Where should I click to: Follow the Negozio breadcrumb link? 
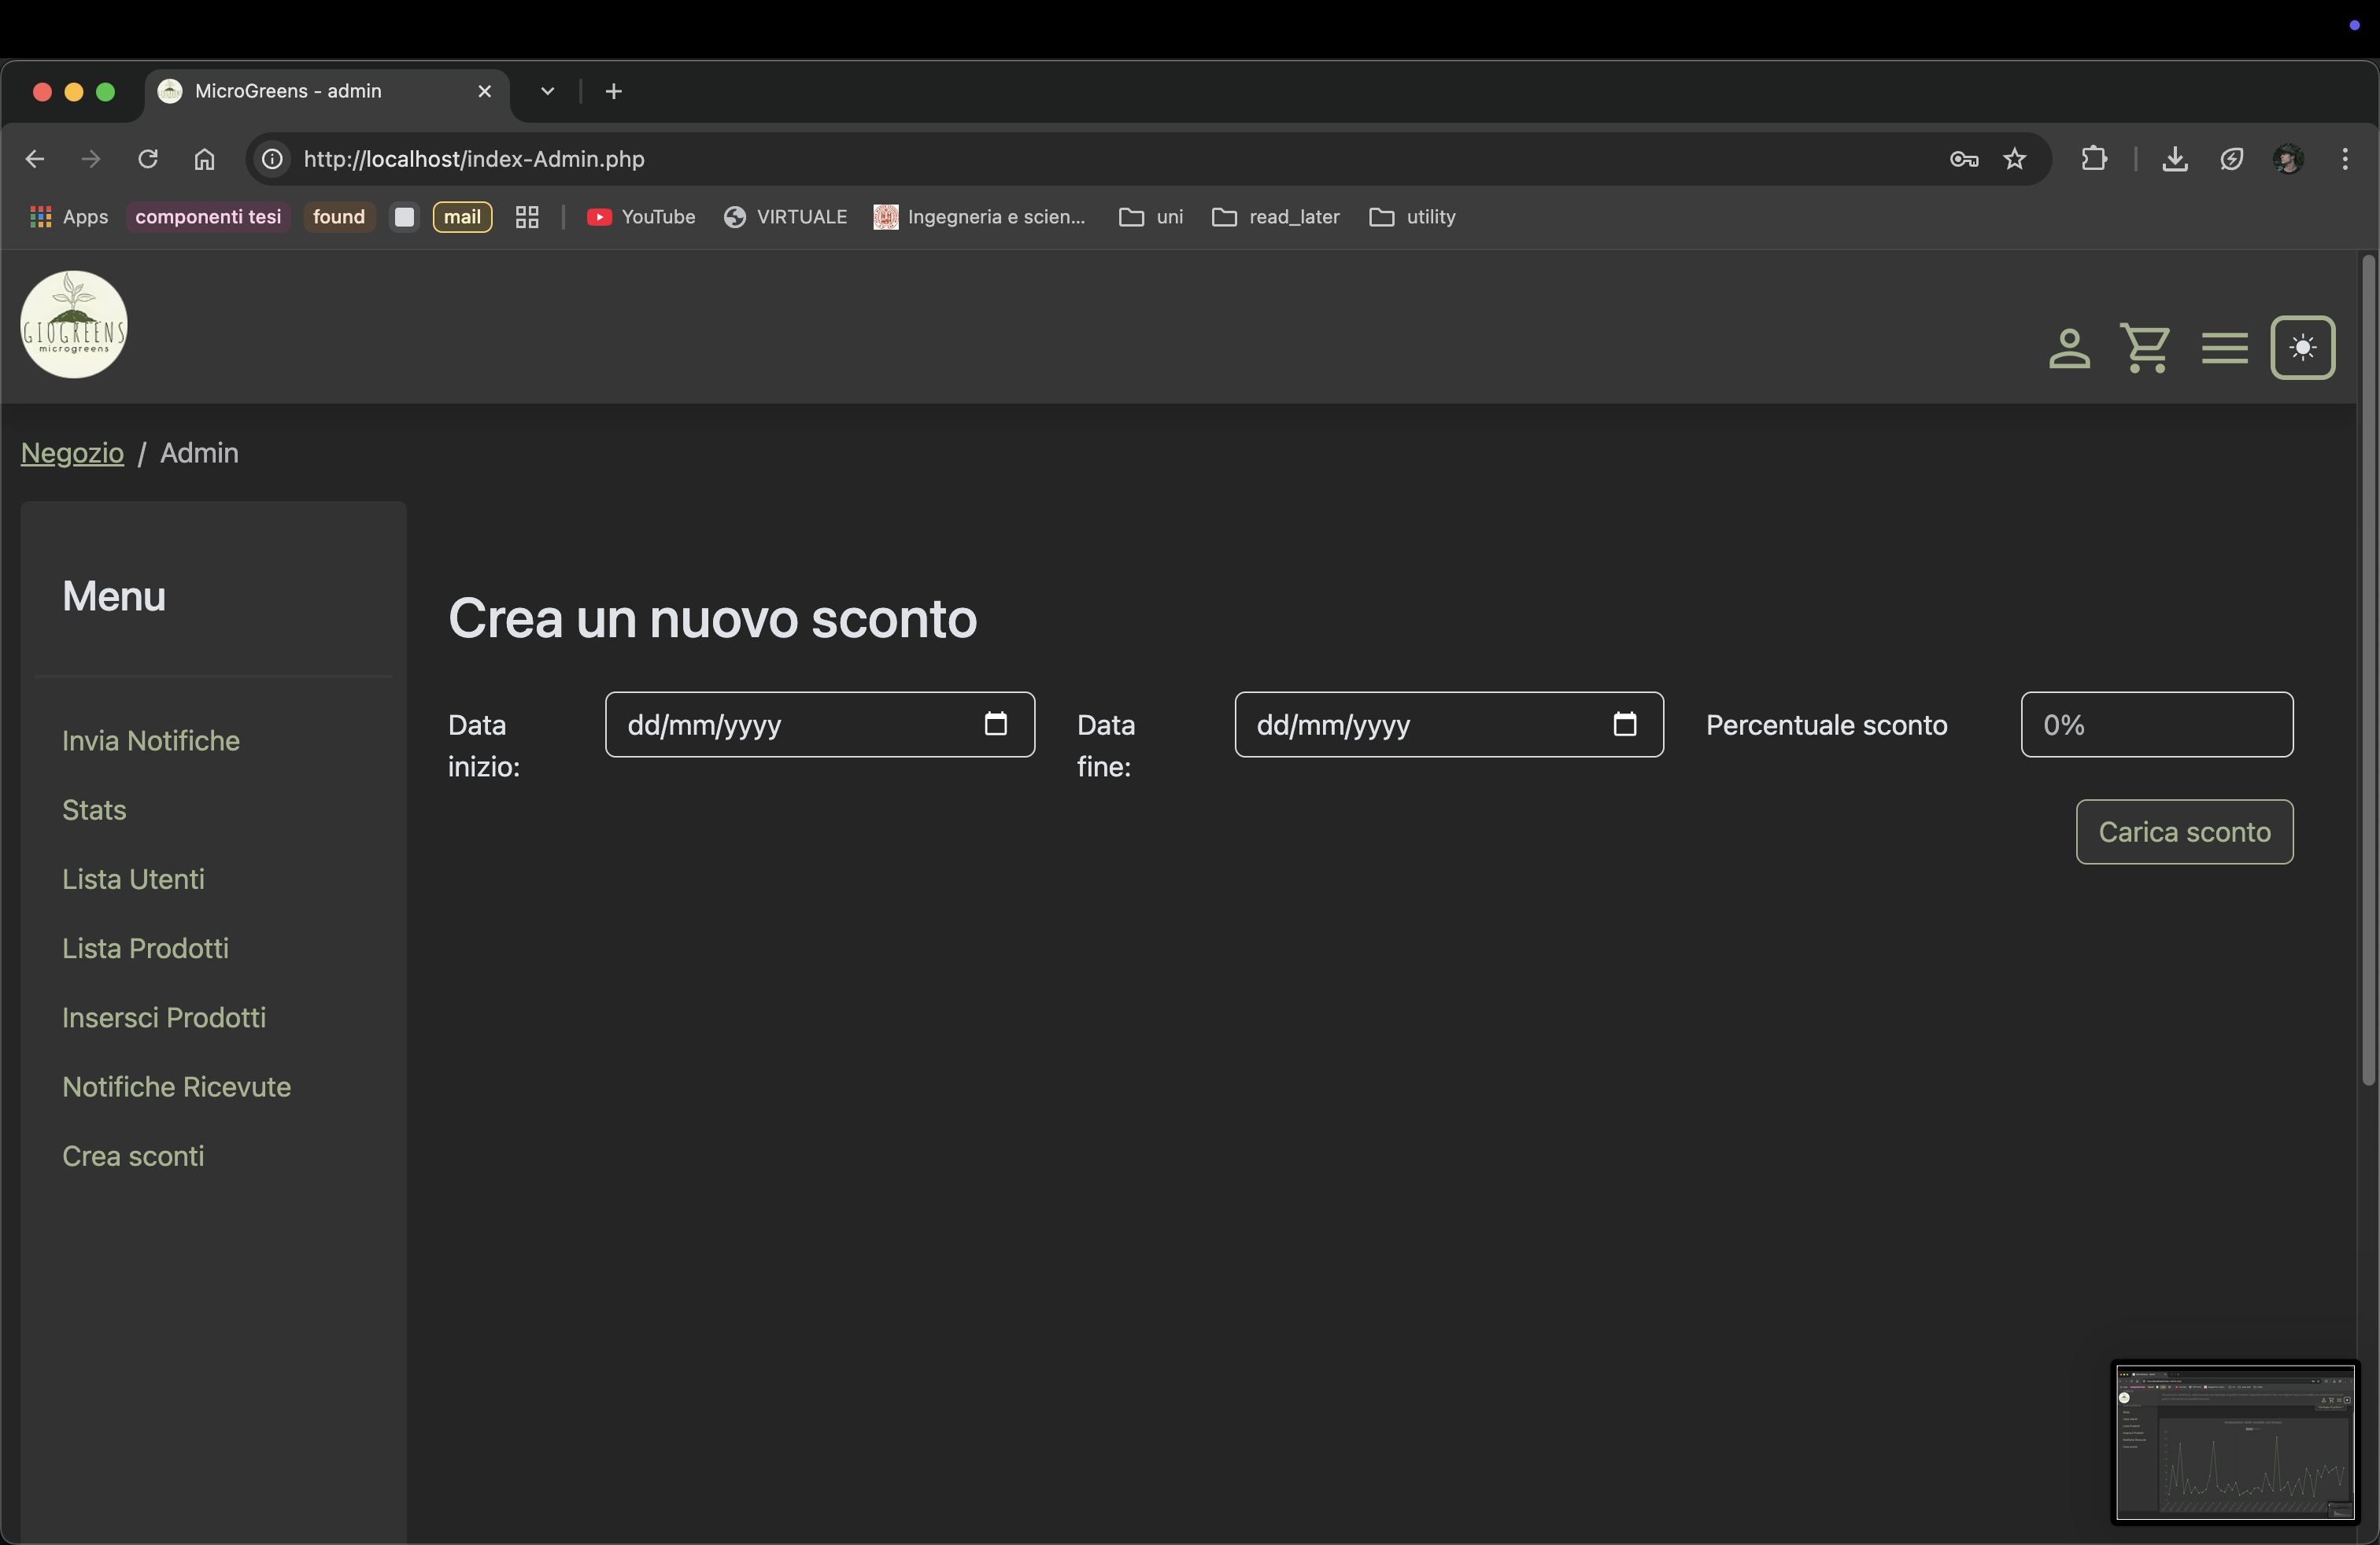pos(72,452)
